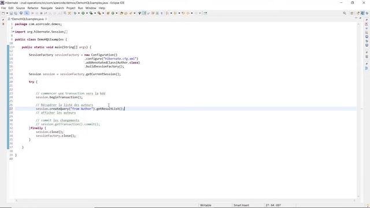The image size is (370, 208).
Task: Open the Help menu
Action: (x=102, y=8)
